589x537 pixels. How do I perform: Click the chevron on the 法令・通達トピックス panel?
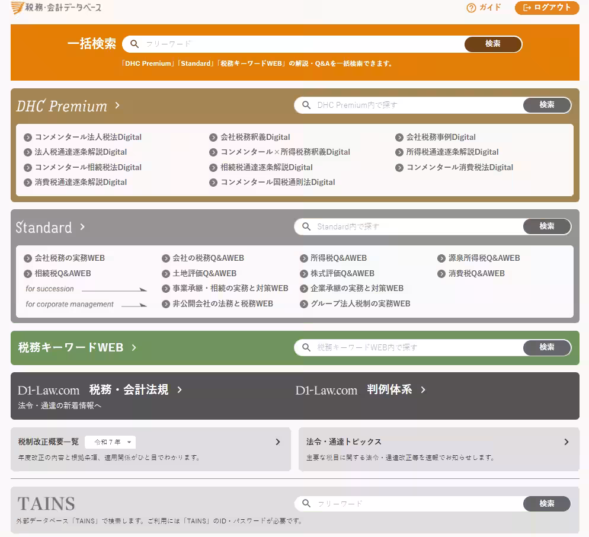point(566,442)
